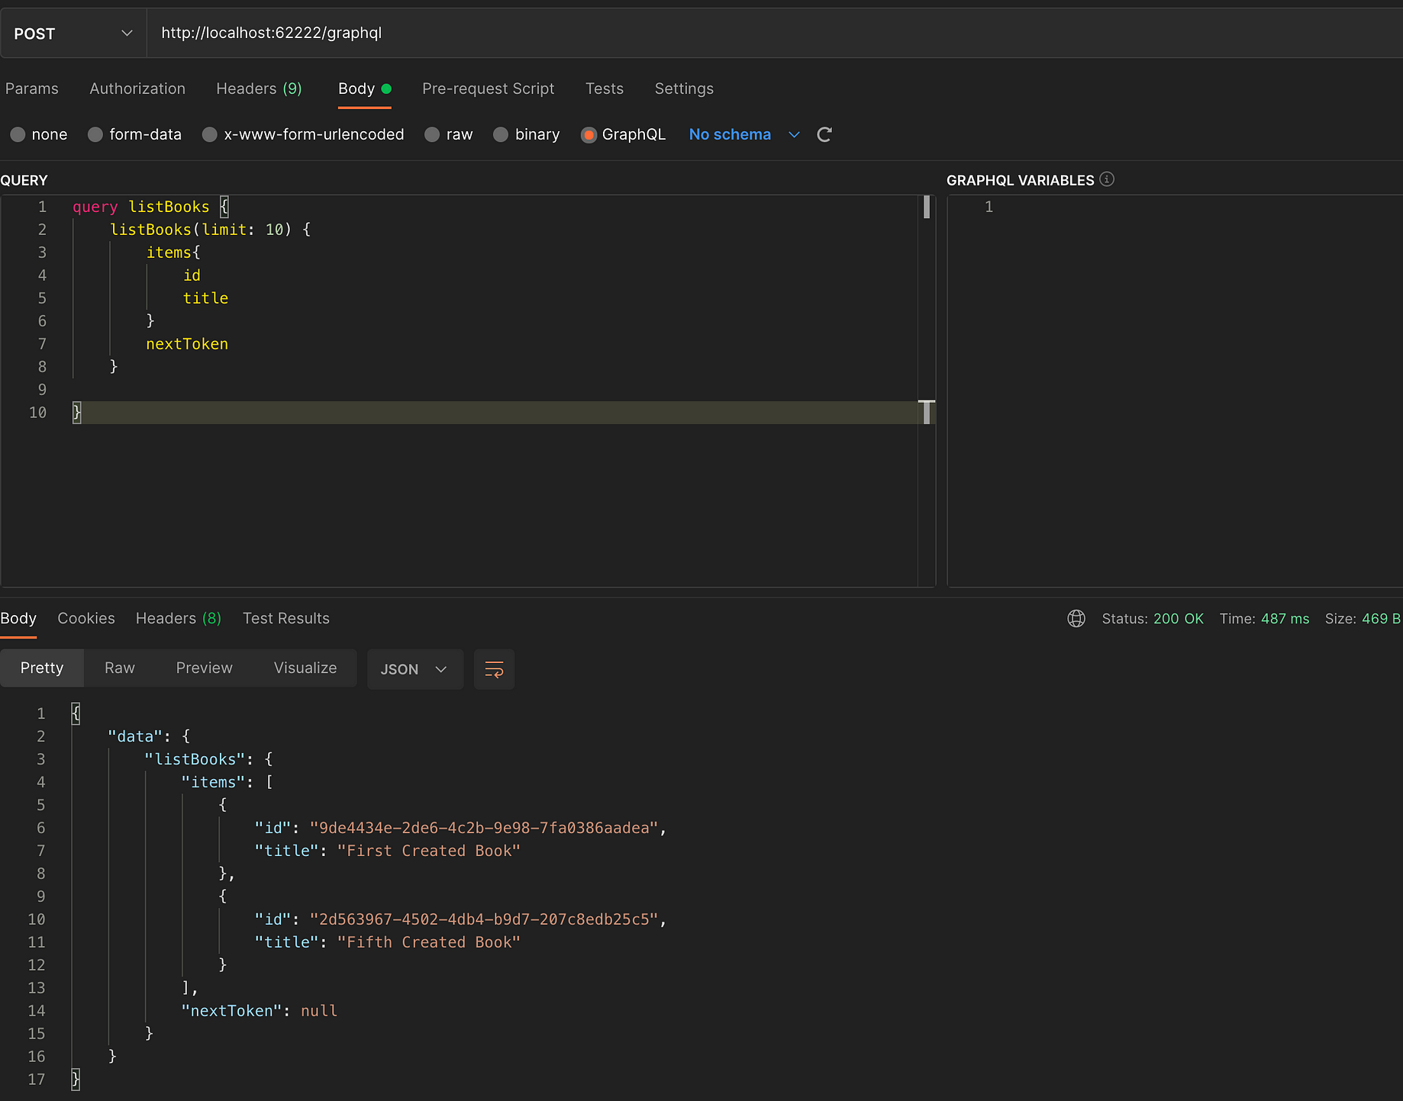Open request Headers (9) tab
The height and width of the screenshot is (1101, 1403).
(x=259, y=89)
